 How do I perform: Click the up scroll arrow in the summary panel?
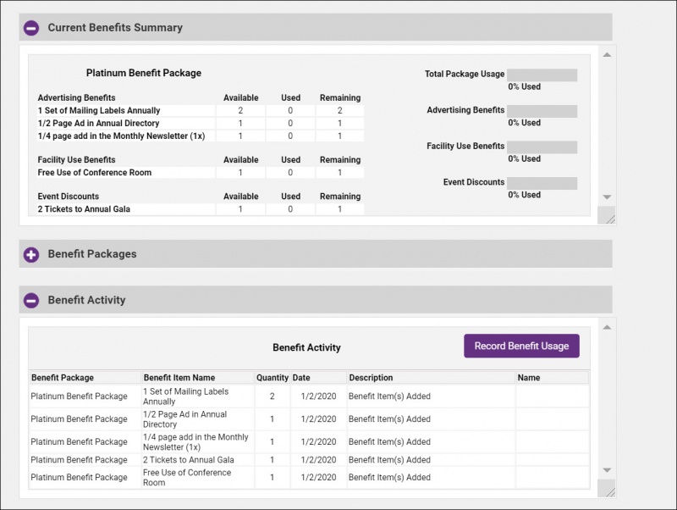coord(606,55)
